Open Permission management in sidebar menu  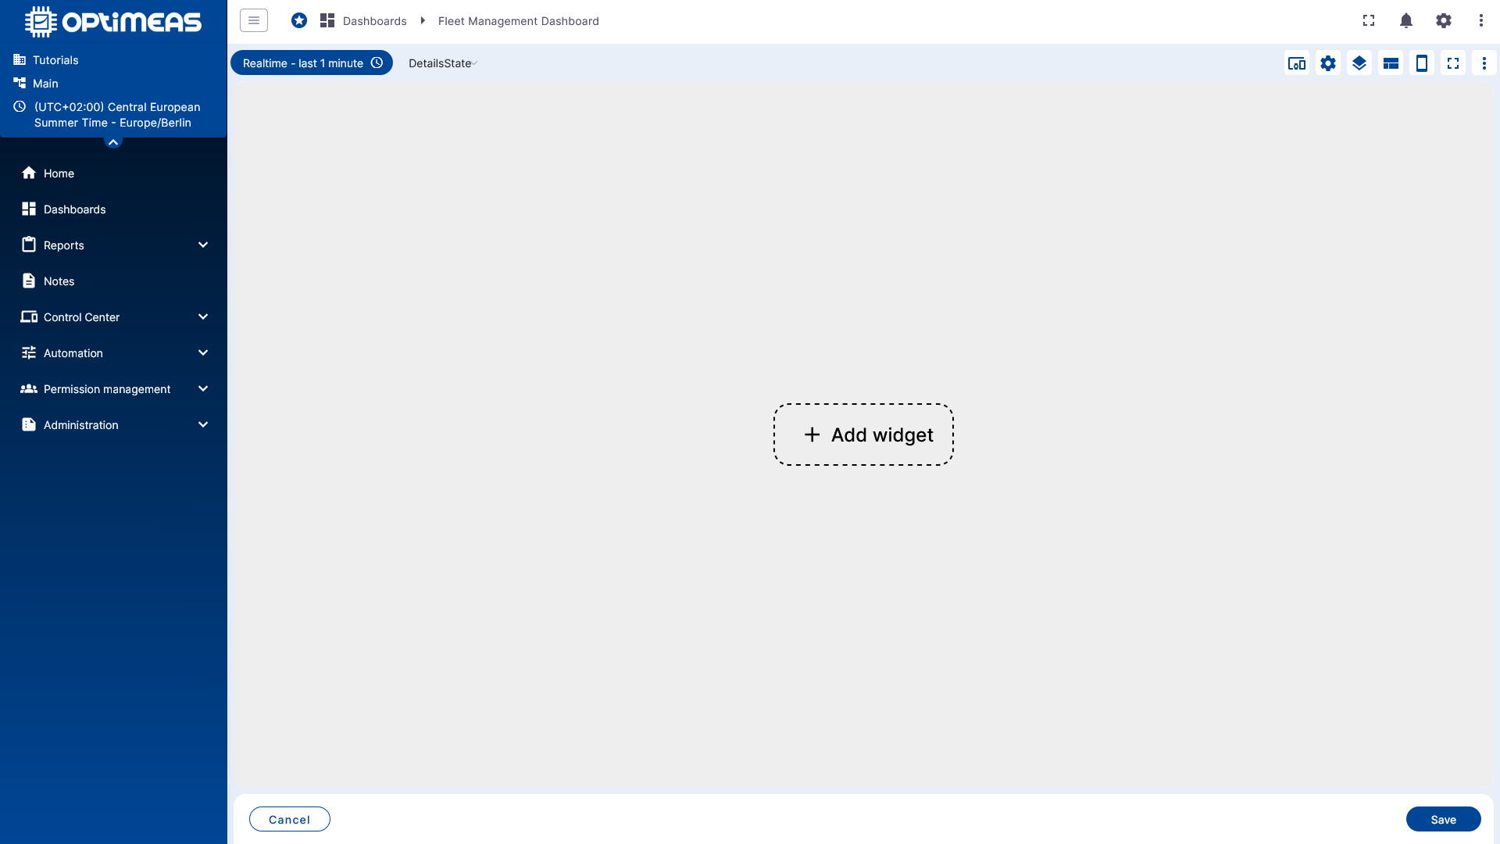click(x=113, y=389)
